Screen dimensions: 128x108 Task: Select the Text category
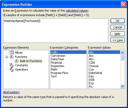pos(54,76)
